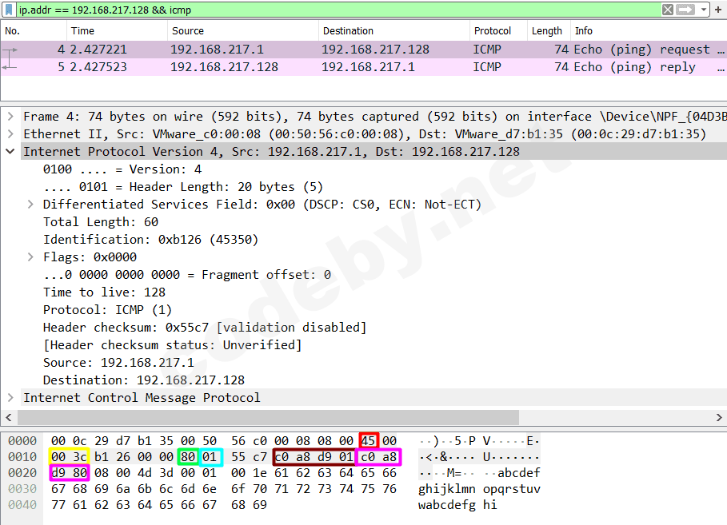The height and width of the screenshot is (525, 727).
Task: Click the scroll left arrow of details pane
Action: click(x=9, y=417)
